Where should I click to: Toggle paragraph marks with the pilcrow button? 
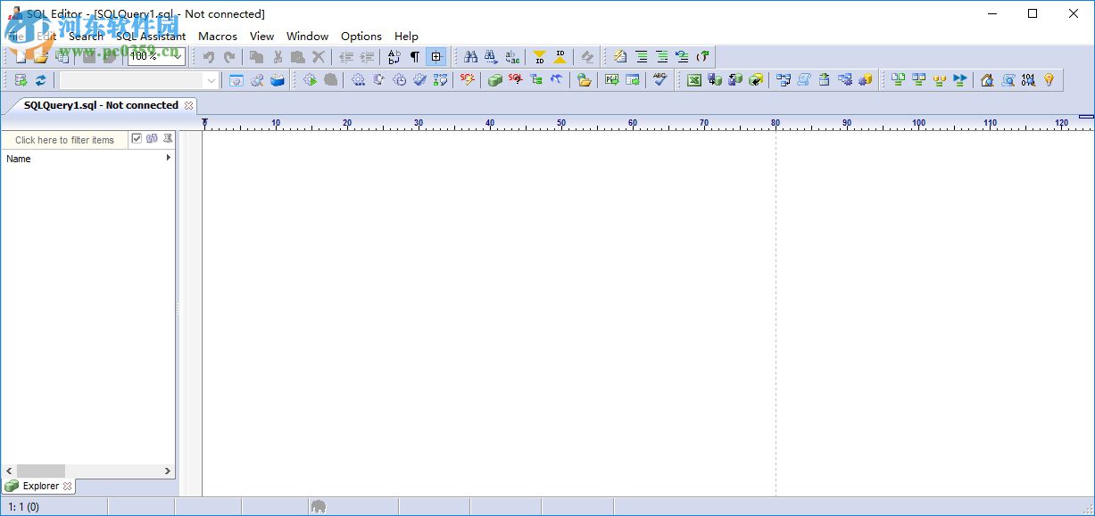coord(413,56)
